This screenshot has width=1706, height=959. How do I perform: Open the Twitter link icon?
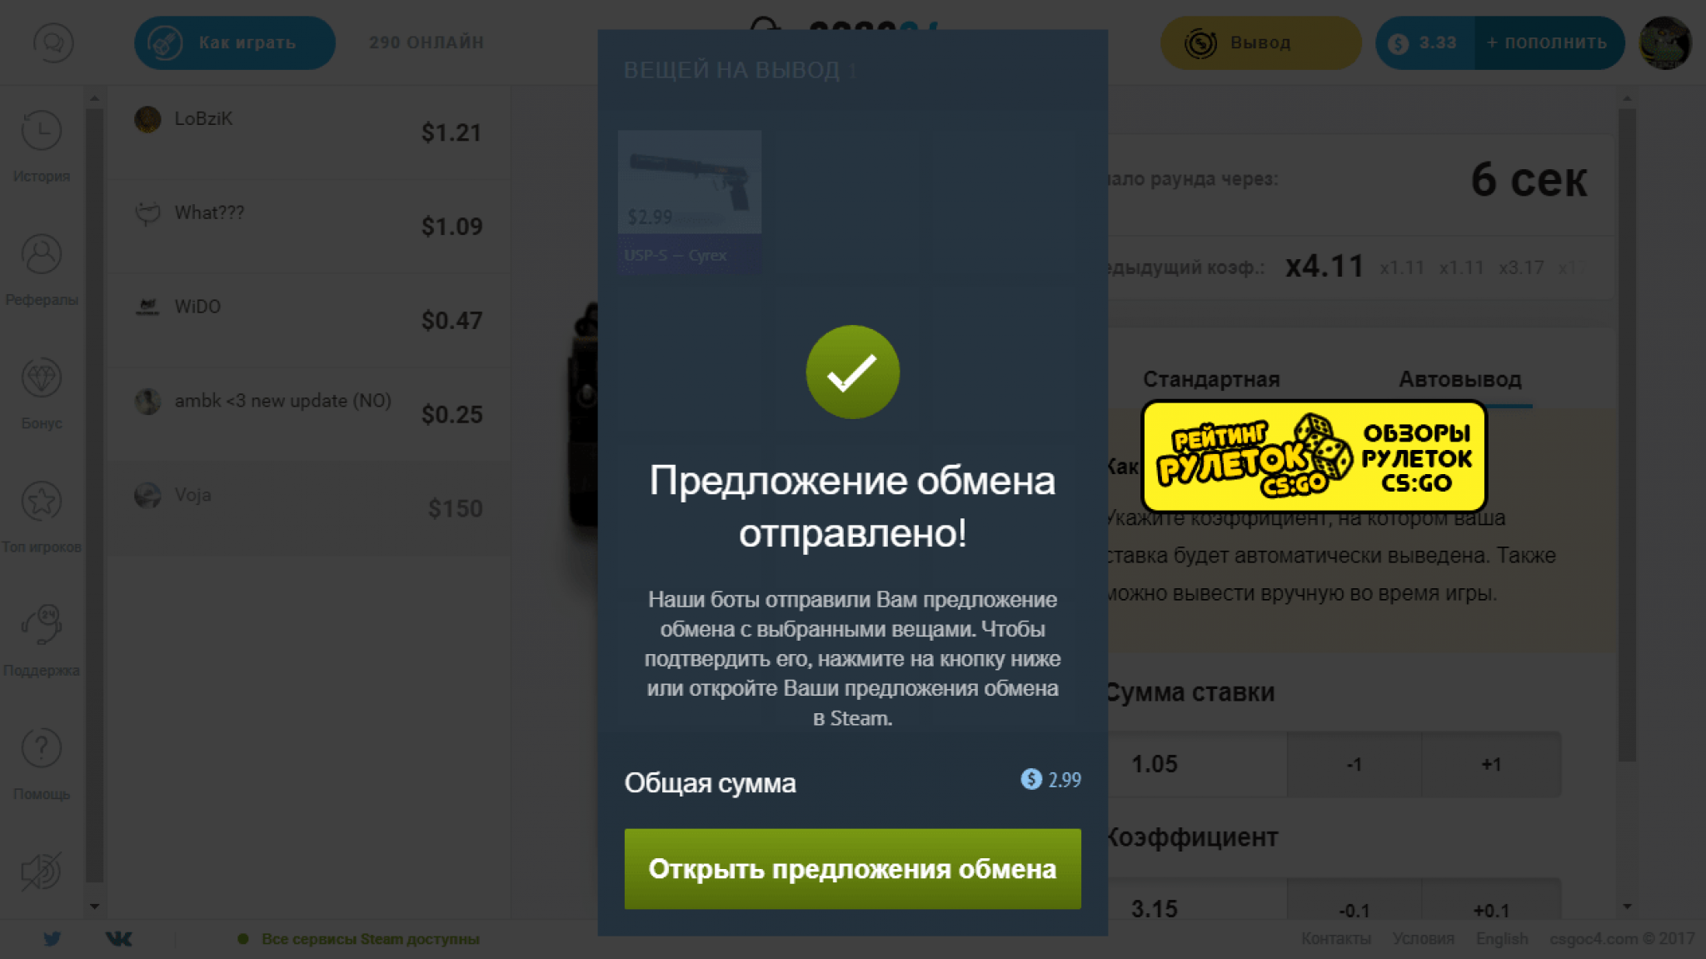tap(52, 939)
